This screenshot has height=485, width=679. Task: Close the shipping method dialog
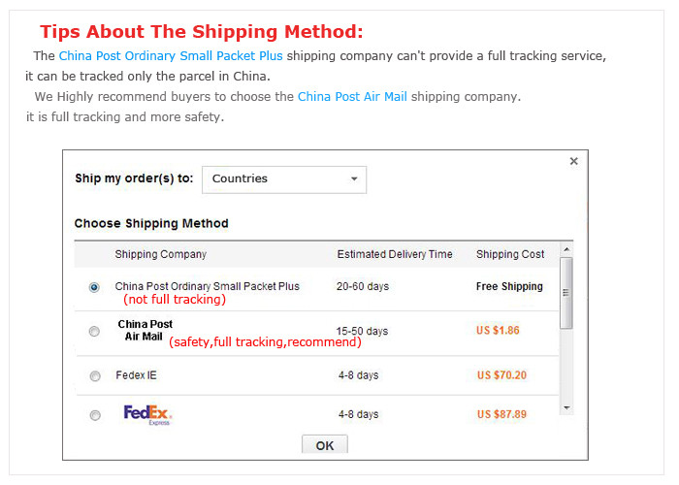(573, 162)
